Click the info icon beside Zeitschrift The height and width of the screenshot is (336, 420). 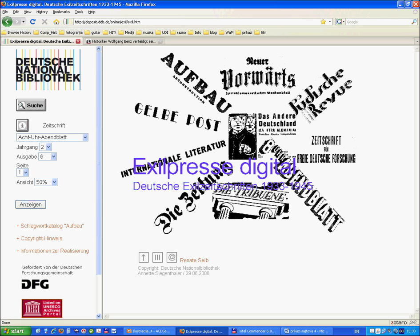[x=22, y=125]
